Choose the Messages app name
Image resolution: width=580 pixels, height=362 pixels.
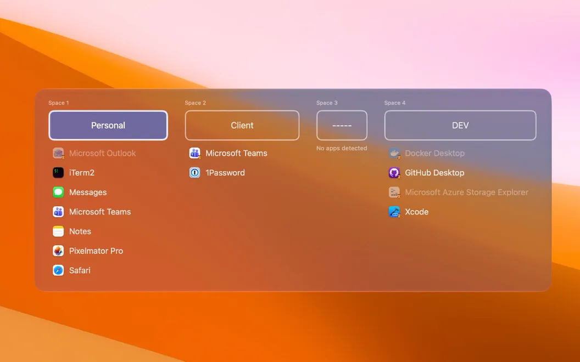click(88, 192)
